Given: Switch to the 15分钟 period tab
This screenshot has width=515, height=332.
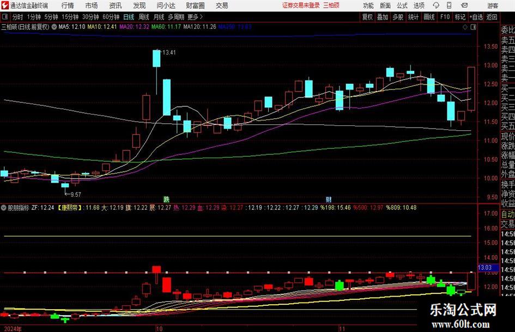Looking at the screenshot, I should click(x=70, y=17).
